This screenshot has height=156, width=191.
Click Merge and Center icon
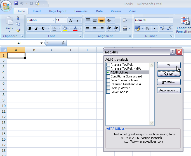[125, 29]
